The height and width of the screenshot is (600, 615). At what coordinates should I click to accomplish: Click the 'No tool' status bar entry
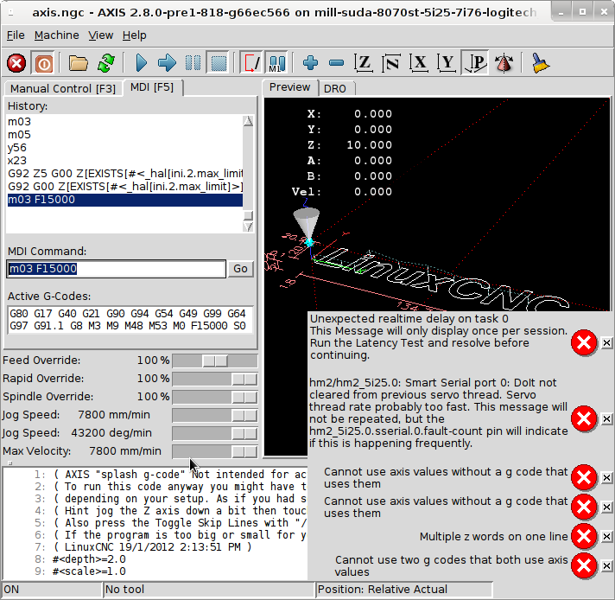(x=209, y=590)
